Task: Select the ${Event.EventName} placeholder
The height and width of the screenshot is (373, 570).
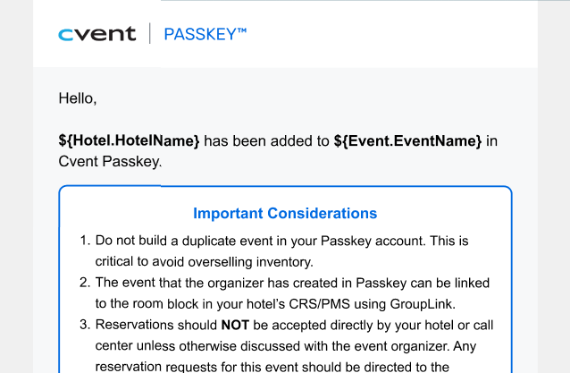Action: 407,140
